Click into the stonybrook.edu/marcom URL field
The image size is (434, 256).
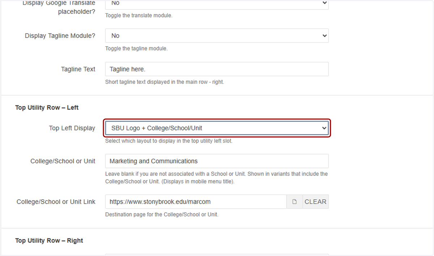click(196, 202)
